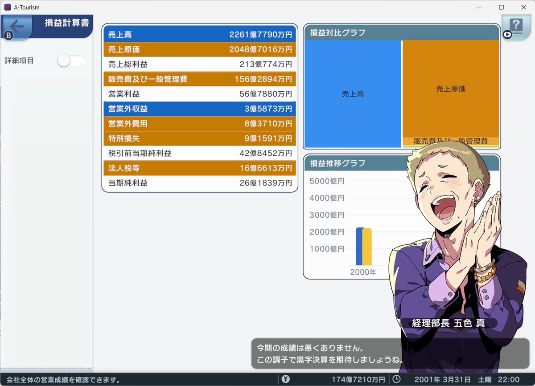
Task: Enable the 詳細項目 toggle switch
Action: 70,61
